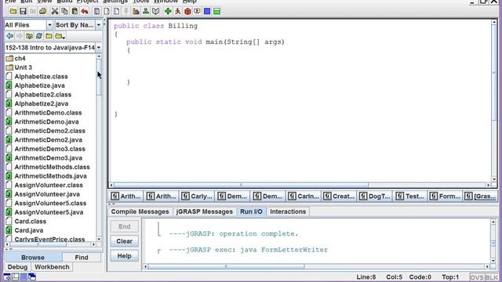The height and width of the screenshot is (282, 502).
Task: Click the first window layout icon in status bar
Action: coord(7,277)
